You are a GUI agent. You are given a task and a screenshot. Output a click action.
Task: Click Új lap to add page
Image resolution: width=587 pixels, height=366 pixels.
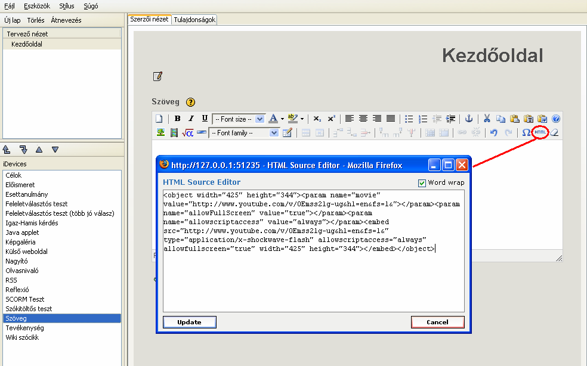(13, 20)
